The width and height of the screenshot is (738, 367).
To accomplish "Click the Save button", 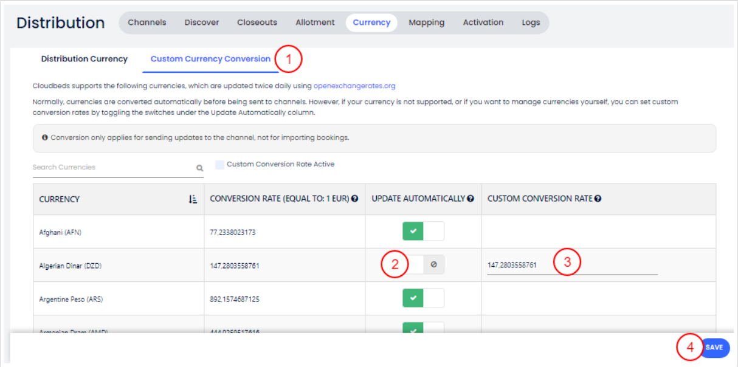I will [x=714, y=348].
